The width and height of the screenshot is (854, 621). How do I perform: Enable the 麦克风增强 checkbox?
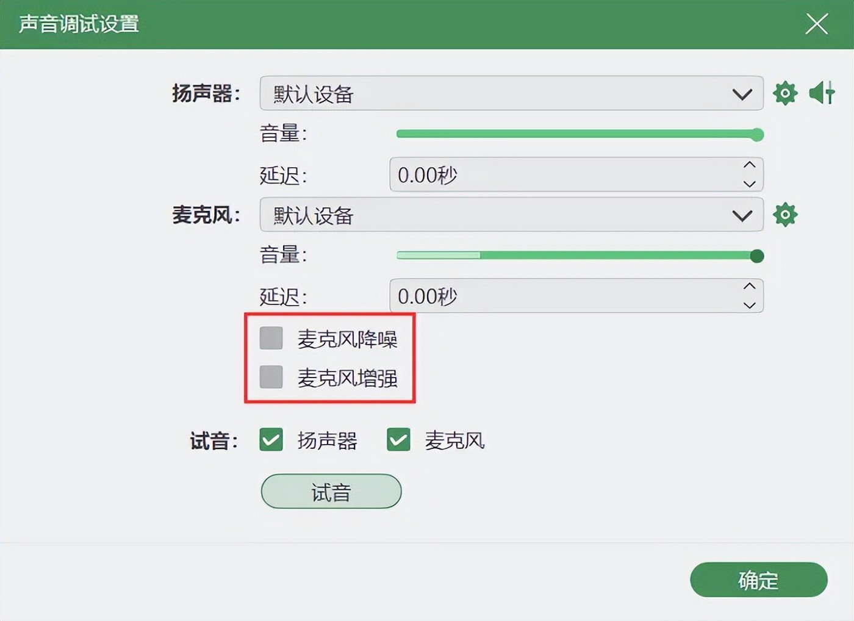pos(271,377)
